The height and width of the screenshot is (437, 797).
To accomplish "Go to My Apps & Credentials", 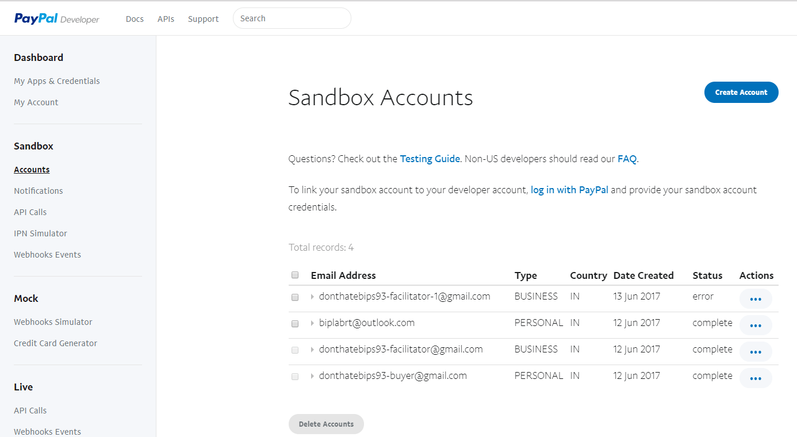I will coord(57,81).
